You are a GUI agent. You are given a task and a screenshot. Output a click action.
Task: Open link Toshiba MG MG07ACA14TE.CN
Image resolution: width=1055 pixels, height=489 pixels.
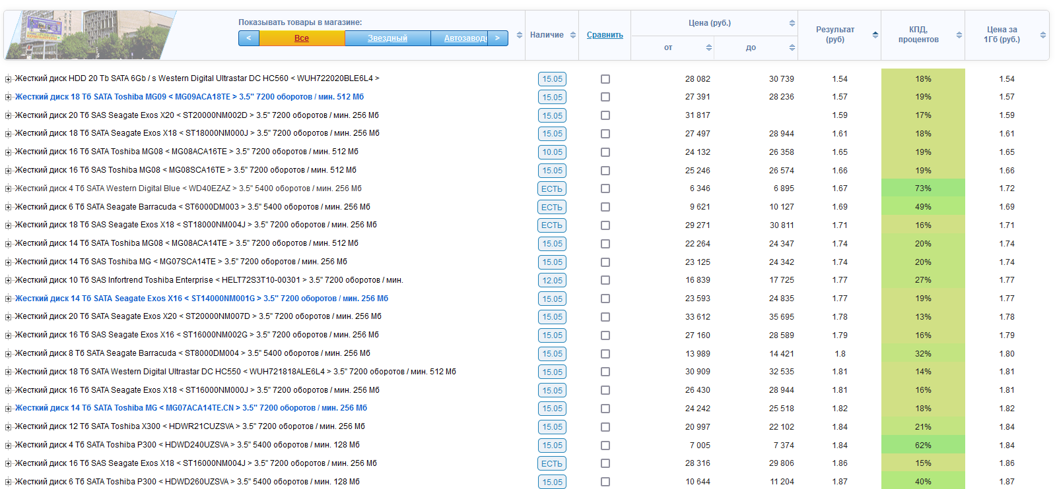pyautogui.click(x=191, y=408)
